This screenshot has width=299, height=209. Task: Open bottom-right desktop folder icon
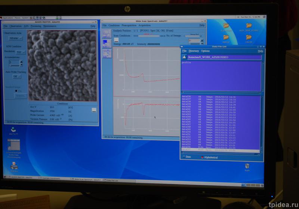(x=249, y=39)
